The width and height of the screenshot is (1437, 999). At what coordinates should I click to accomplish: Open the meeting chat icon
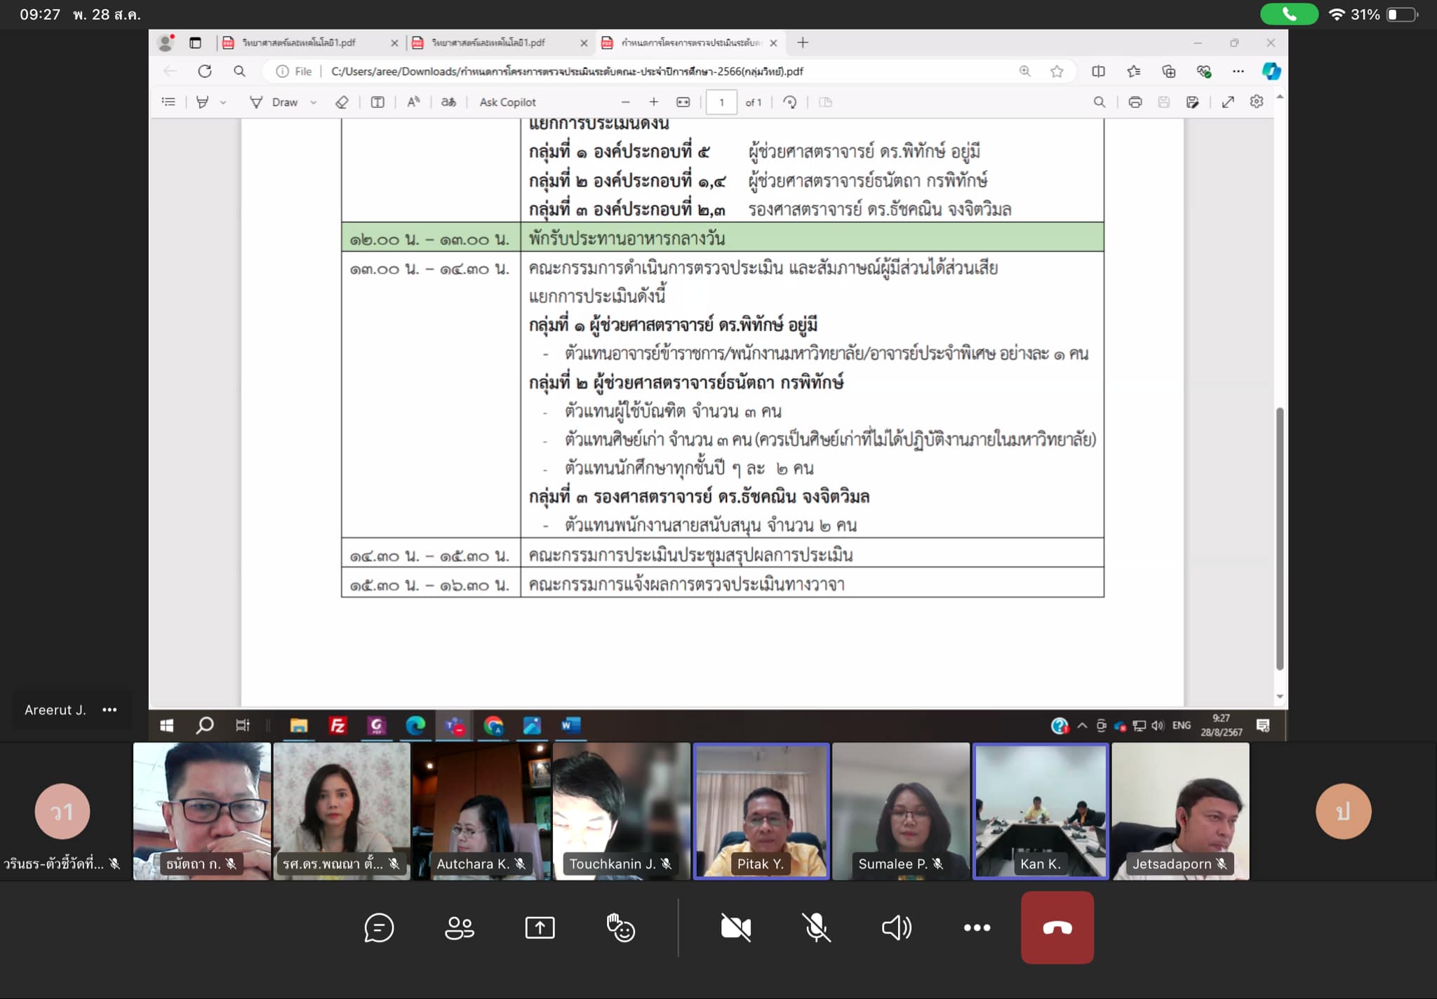tap(379, 927)
